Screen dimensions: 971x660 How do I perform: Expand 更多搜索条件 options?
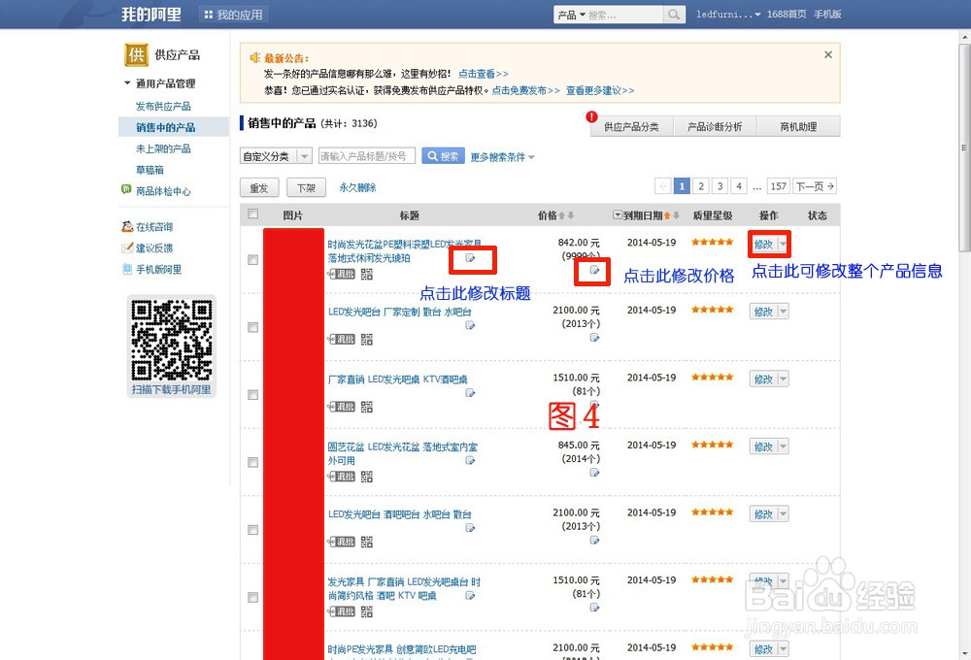(502, 157)
